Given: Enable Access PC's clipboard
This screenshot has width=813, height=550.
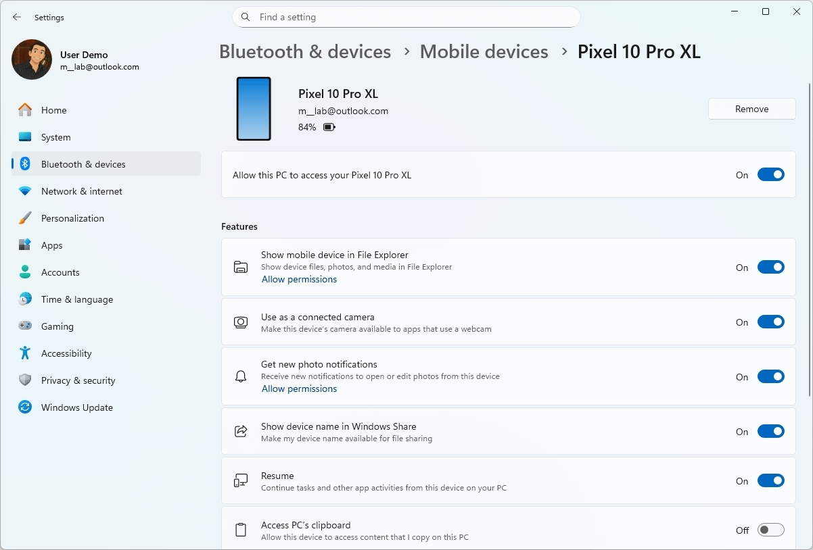Looking at the screenshot, I should point(770,530).
